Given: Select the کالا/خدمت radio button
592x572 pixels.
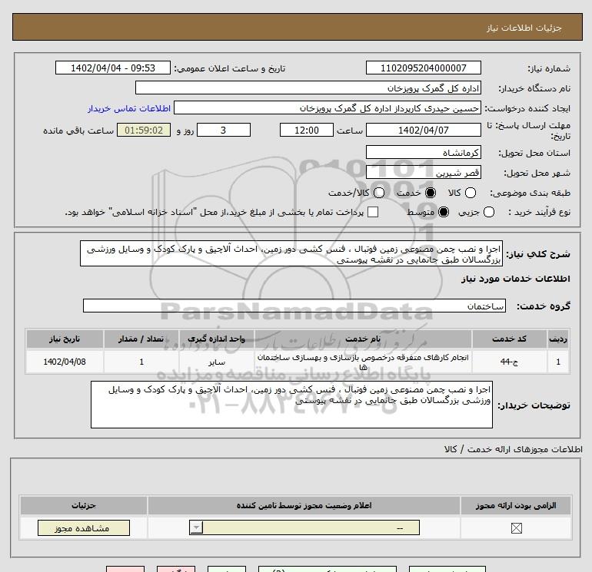Looking at the screenshot, I should tap(379, 193).
